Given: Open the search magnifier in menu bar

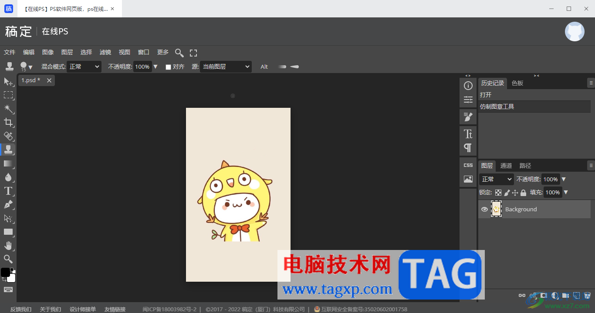Looking at the screenshot, I should [x=179, y=53].
